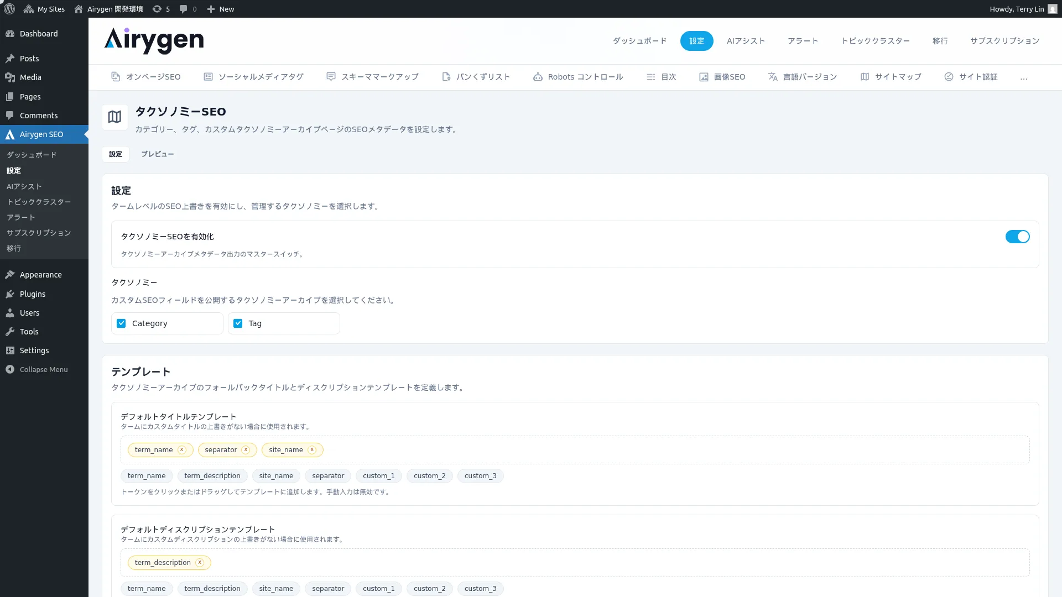Switch to トピッククラスター in top navigation
This screenshot has height=597, width=1062.
click(875, 41)
